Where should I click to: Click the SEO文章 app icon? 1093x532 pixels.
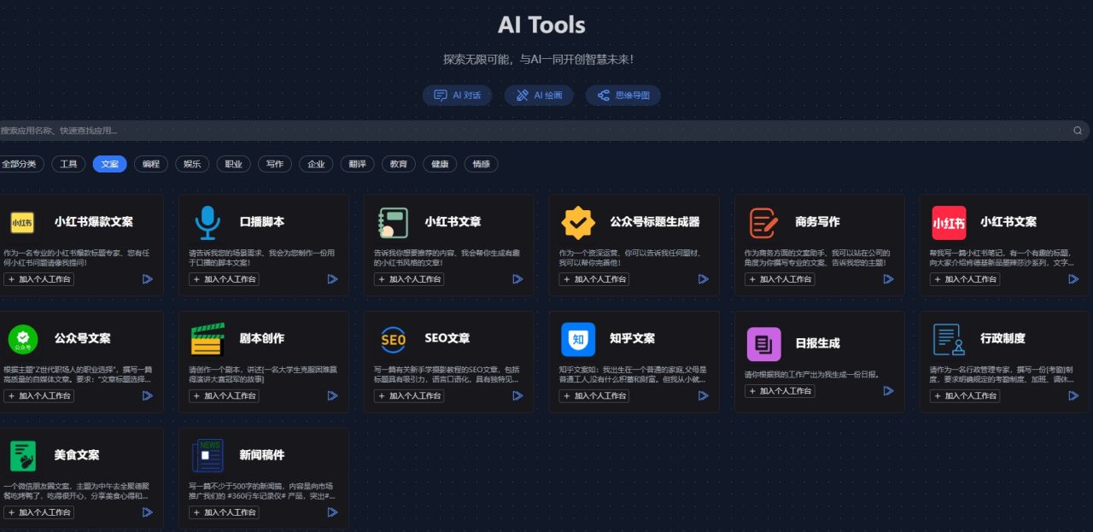pyautogui.click(x=393, y=338)
